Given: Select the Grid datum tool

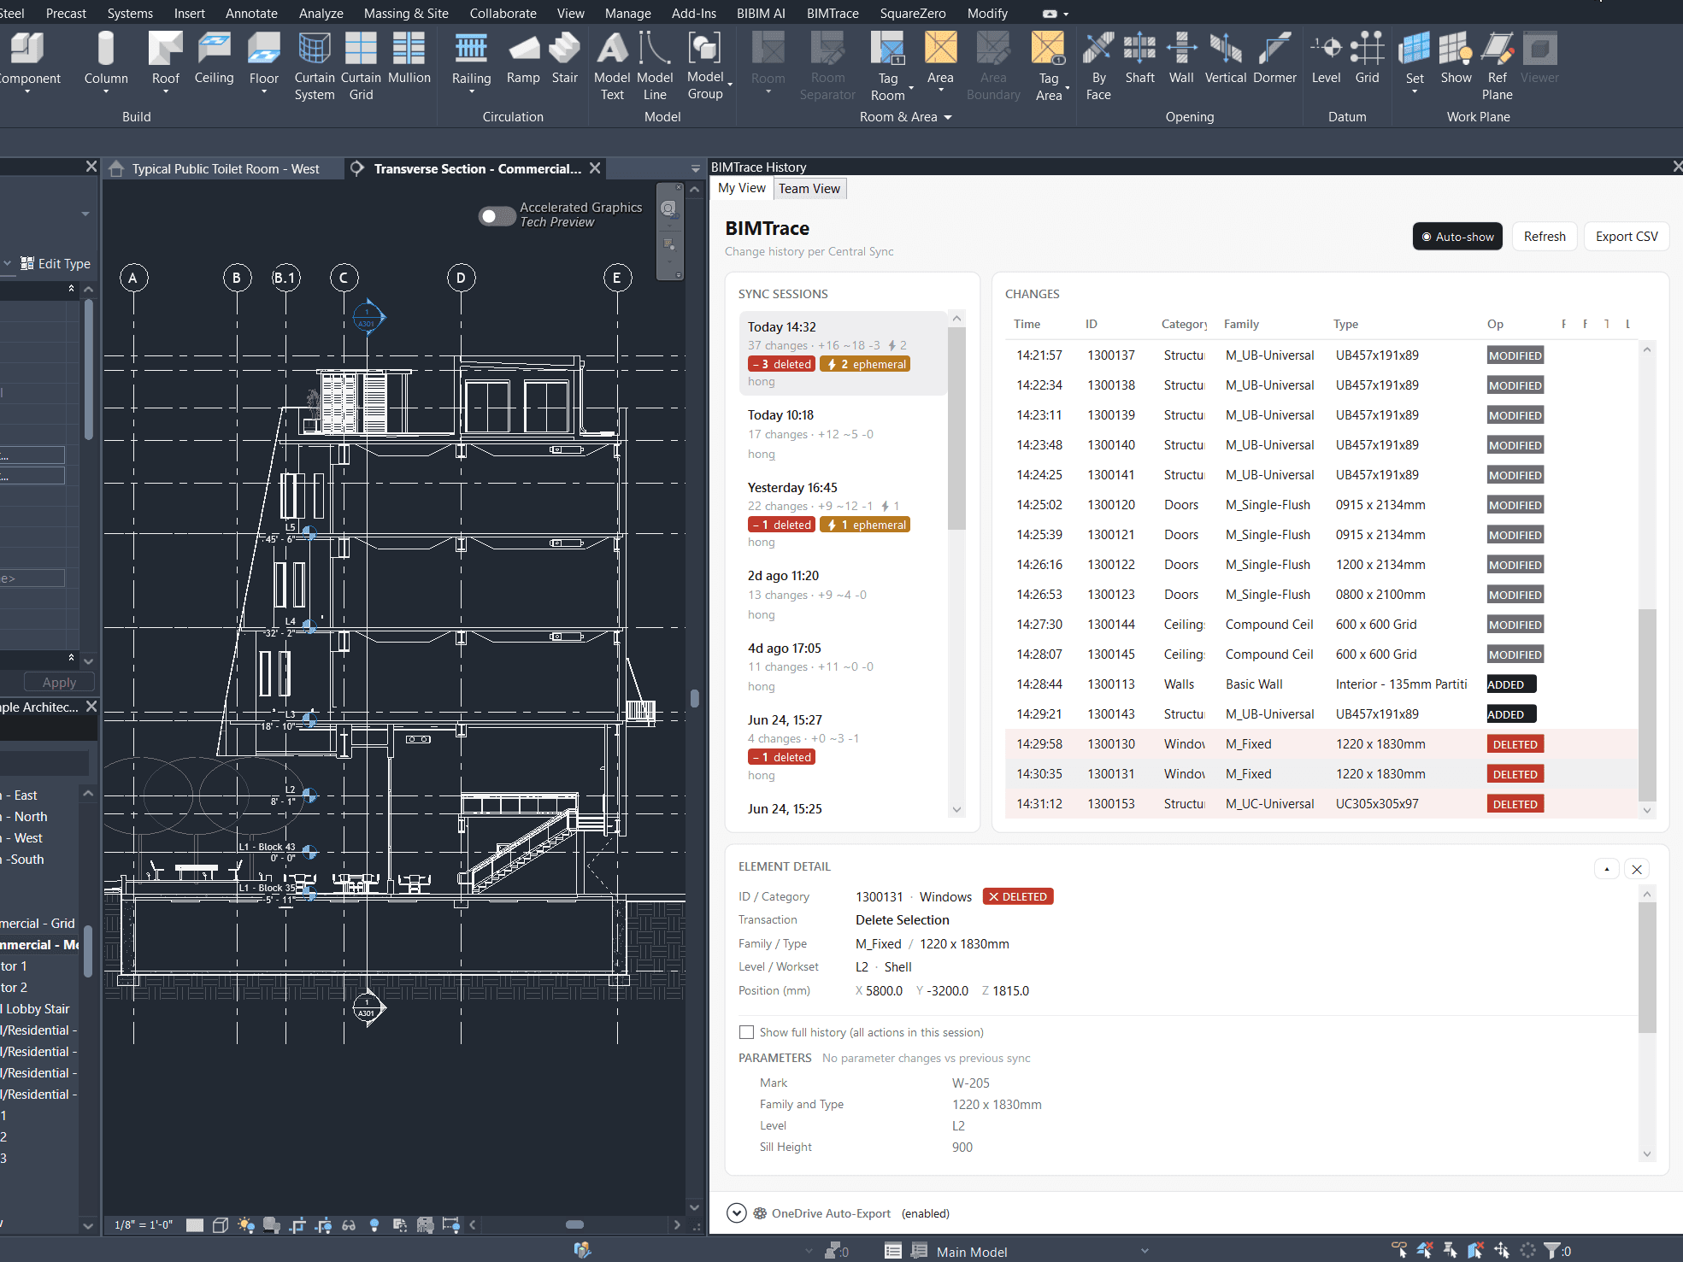Looking at the screenshot, I should pyautogui.click(x=1367, y=60).
